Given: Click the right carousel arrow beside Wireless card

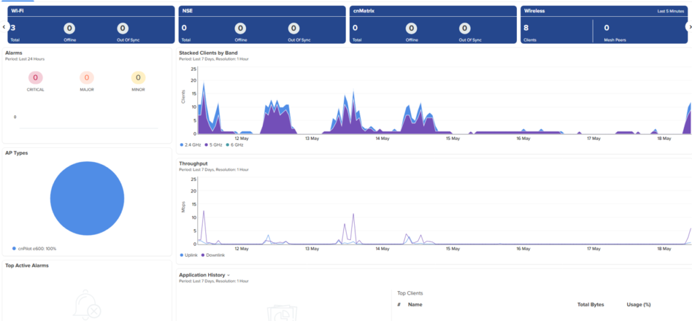Looking at the screenshot, I should 689,27.
